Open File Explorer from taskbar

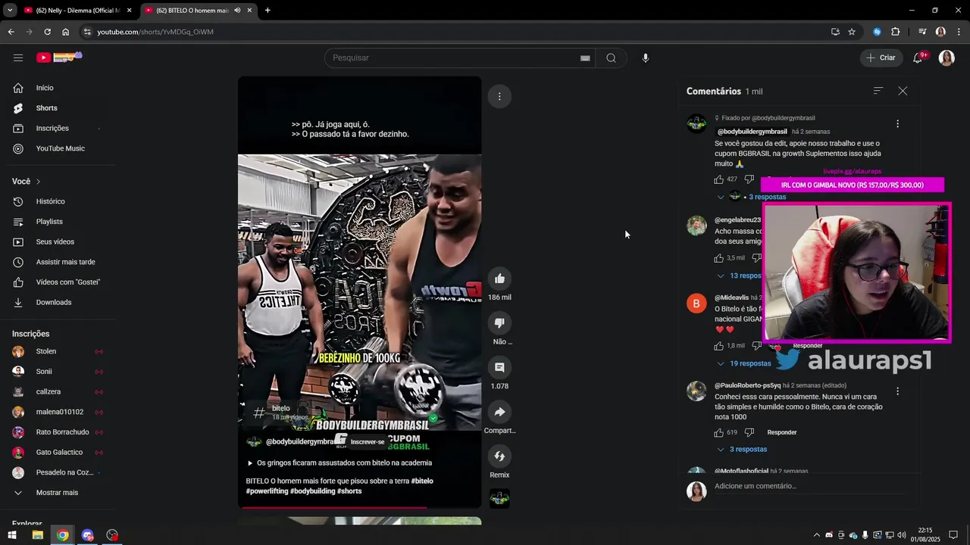[x=37, y=535]
